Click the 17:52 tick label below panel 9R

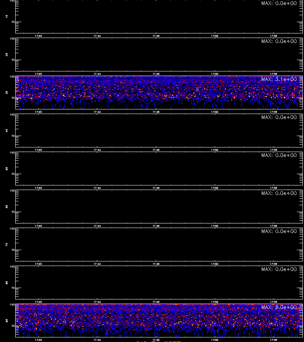point(215,340)
